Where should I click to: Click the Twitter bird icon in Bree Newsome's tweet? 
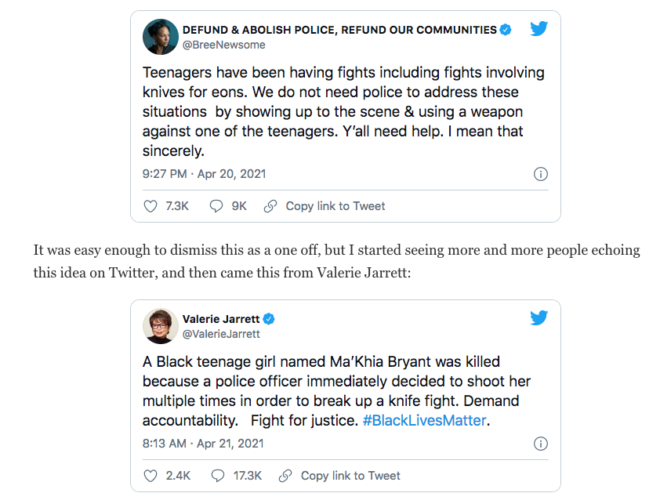[539, 29]
